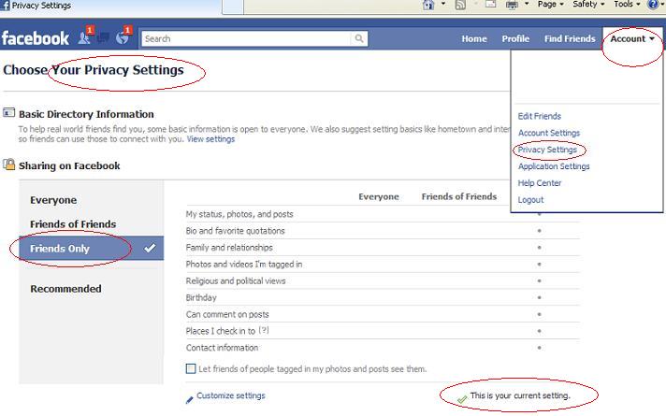Open the Page dropdown menu
The width and height of the screenshot is (666, 416).
pos(550,5)
